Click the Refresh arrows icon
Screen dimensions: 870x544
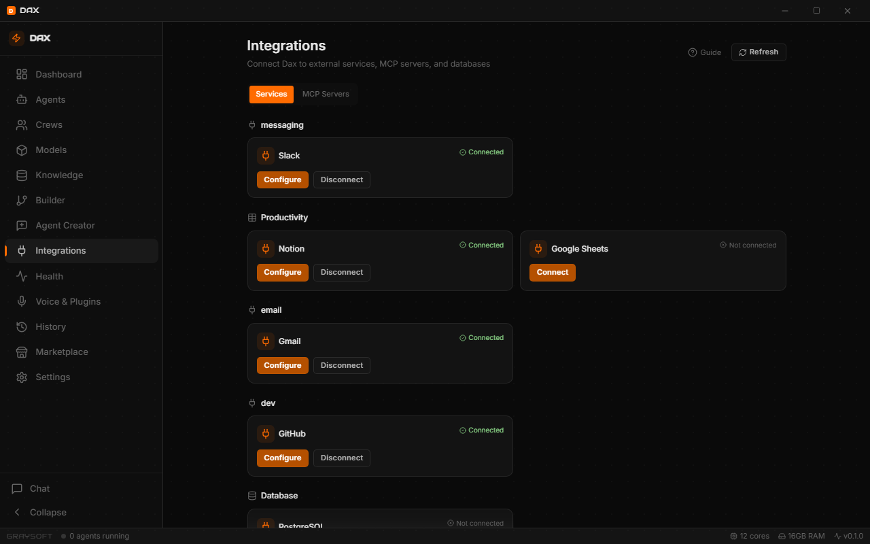[x=743, y=52]
